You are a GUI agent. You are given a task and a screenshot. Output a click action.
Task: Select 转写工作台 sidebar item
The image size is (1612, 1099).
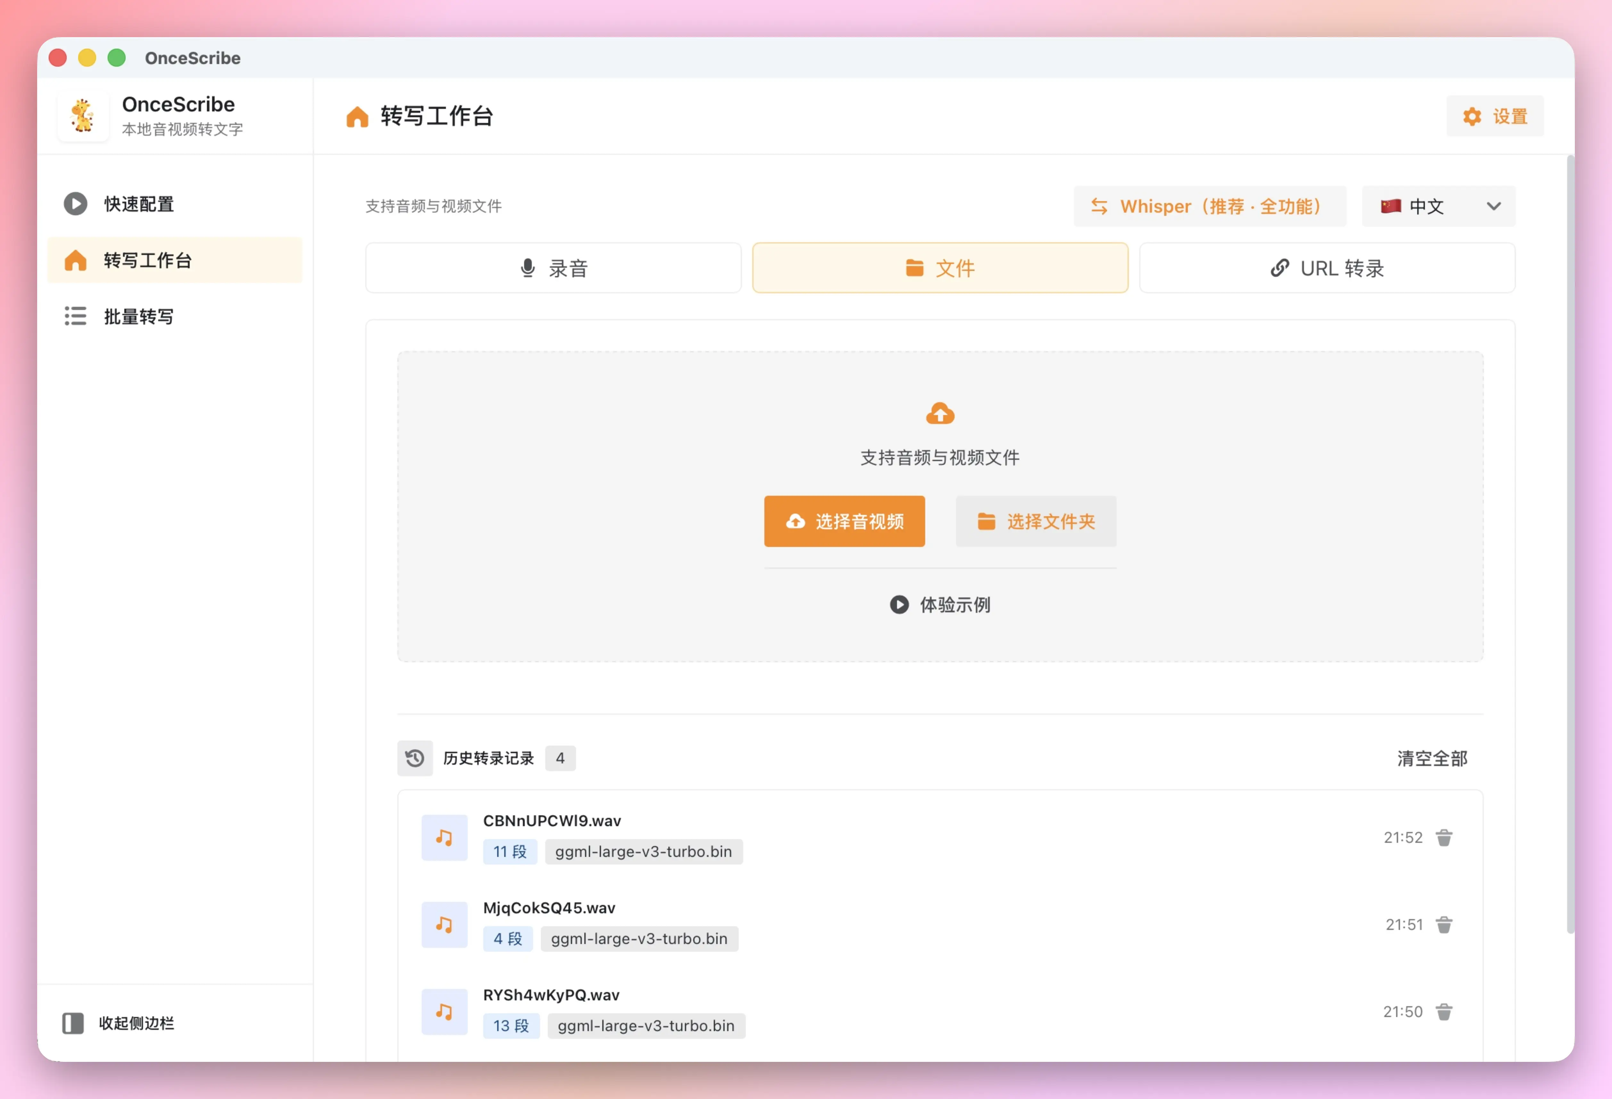[175, 260]
